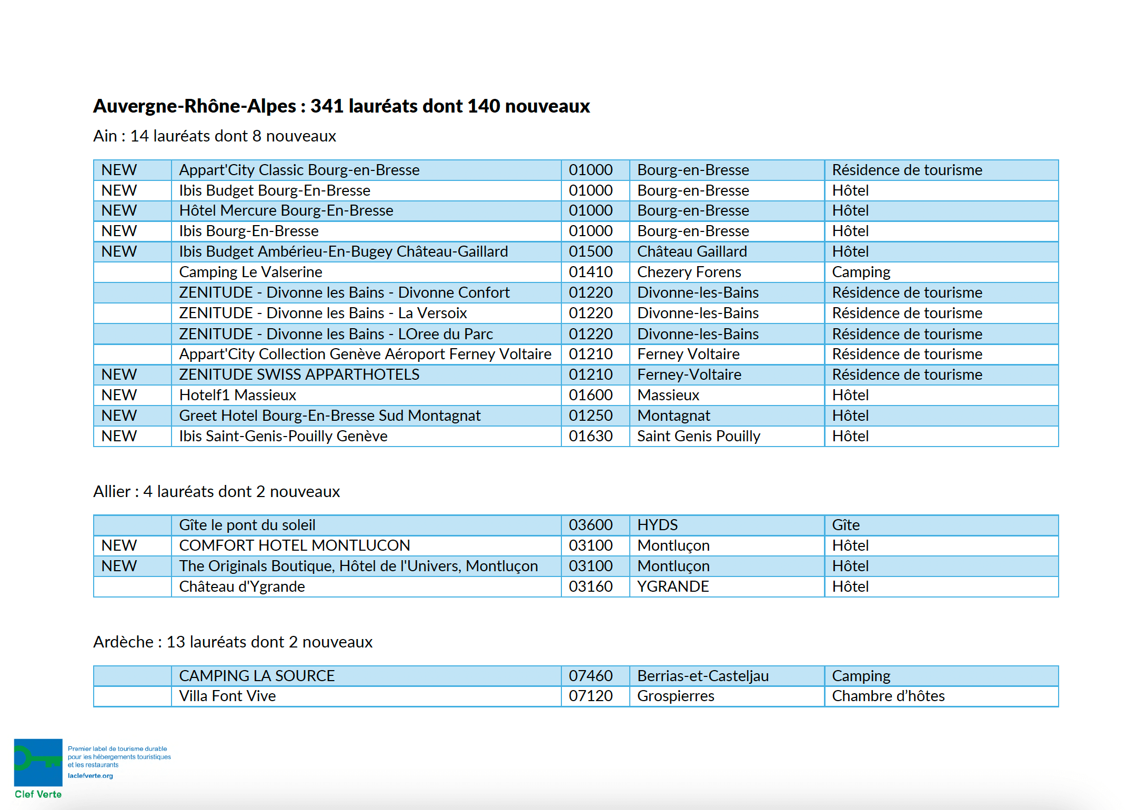Click Chambre d'hôtes type cell
Viewport: 1147px width, 810px height.
(x=942, y=697)
